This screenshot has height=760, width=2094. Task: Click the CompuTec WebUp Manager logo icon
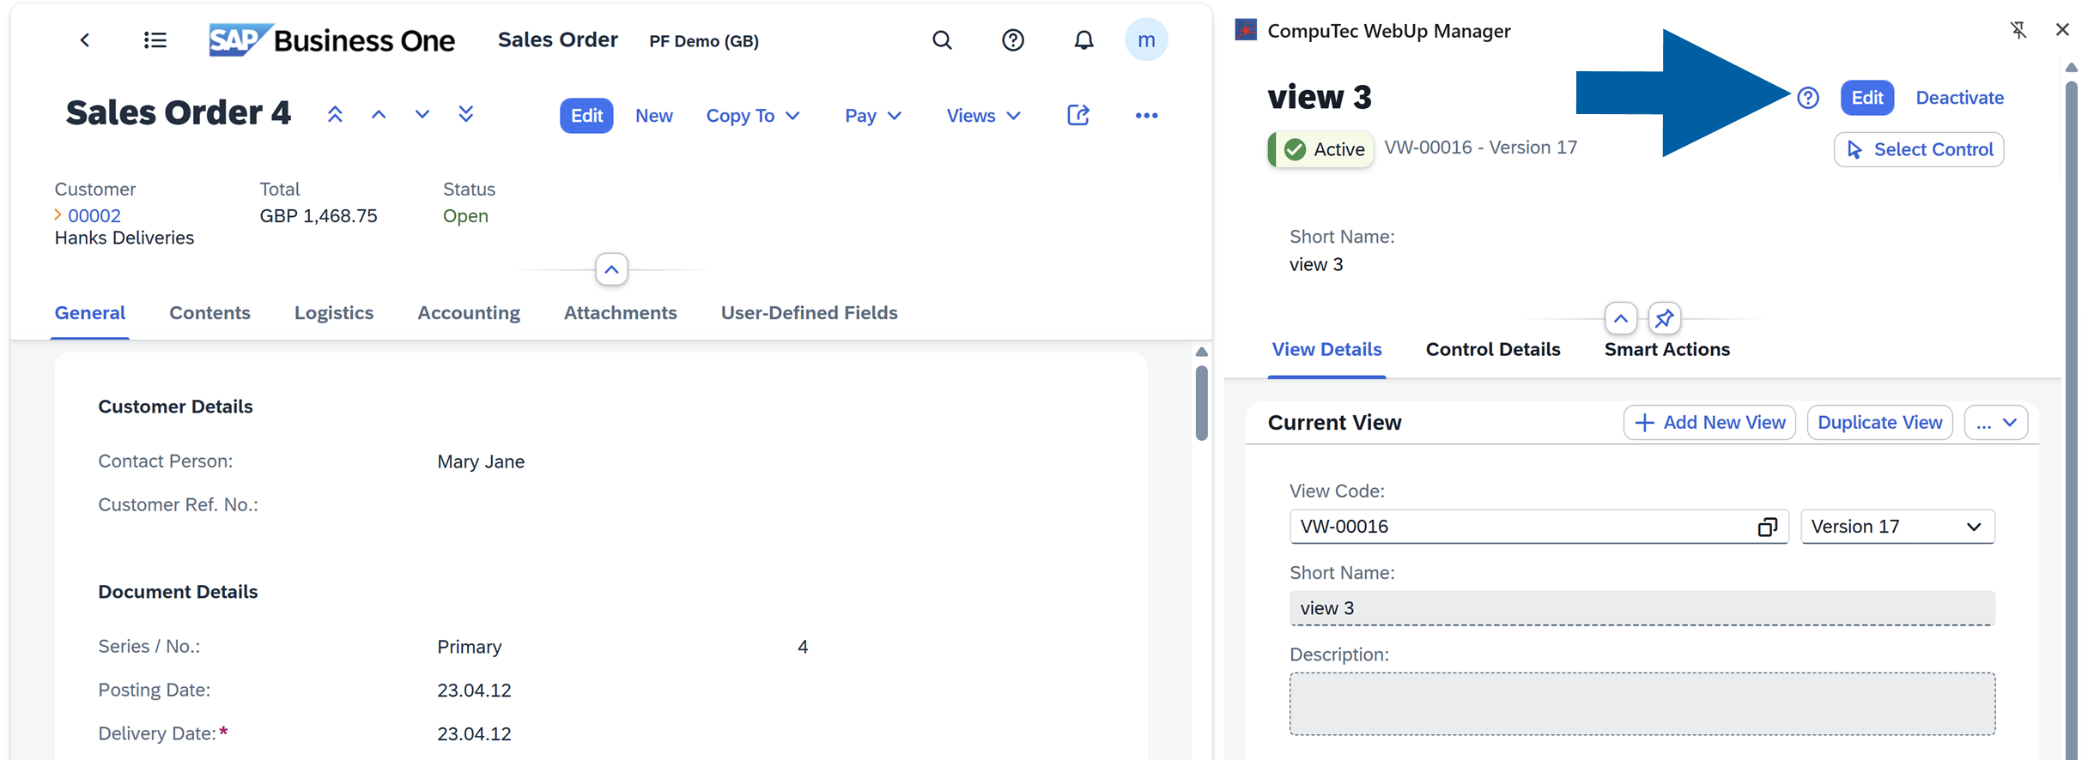[1246, 30]
